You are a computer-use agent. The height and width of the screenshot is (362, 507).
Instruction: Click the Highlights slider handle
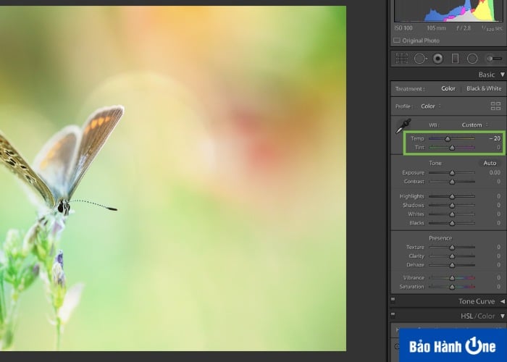coord(452,196)
